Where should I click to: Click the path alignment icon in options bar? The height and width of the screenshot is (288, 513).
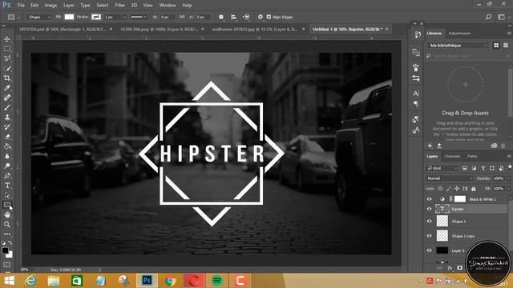pyautogui.click(x=233, y=17)
